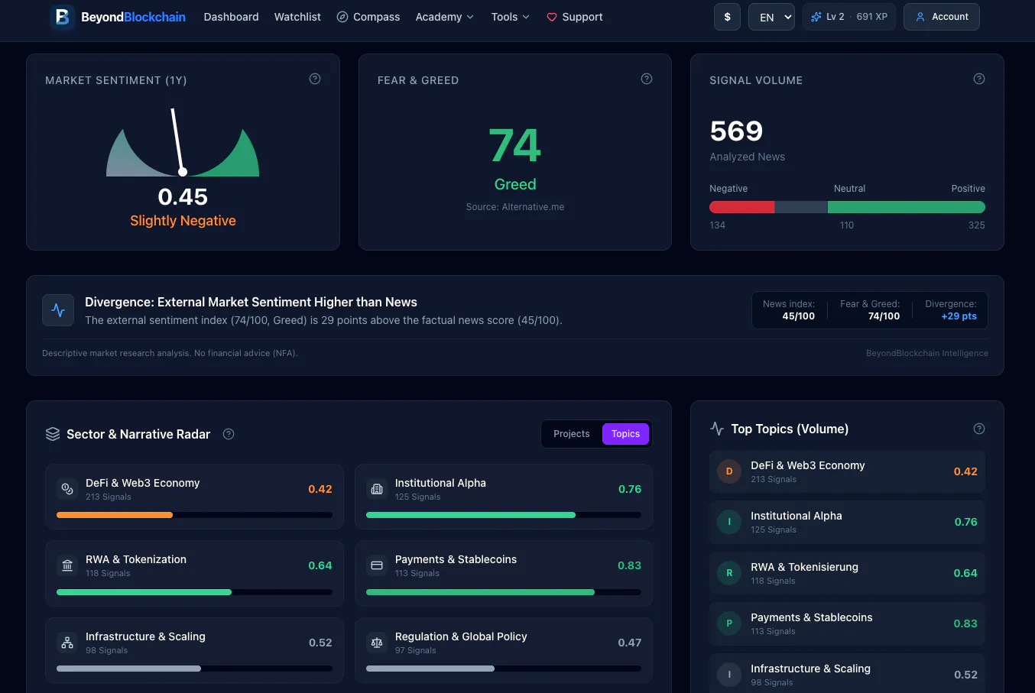Open the RWA & Tokenisierung topic row
Viewport: 1035px width, 693px height.
click(847, 573)
